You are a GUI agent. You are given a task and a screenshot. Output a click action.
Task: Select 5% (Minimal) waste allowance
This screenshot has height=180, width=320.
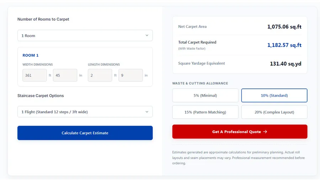click(x=205, y=96)
